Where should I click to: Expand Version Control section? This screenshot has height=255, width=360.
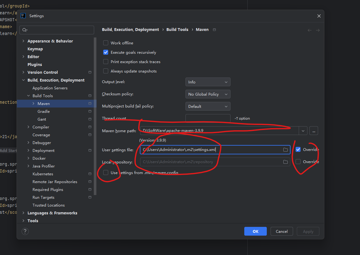(x=23, y=72)
